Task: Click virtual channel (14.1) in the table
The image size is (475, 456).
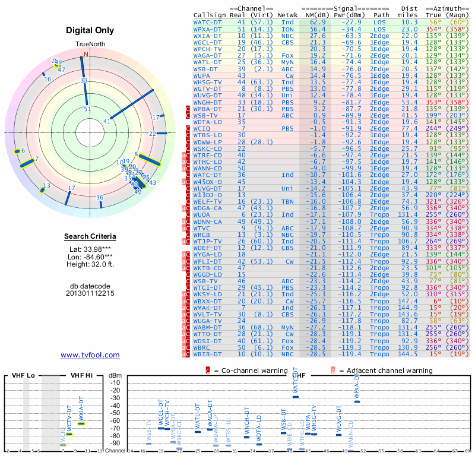Action: (262, 29)
